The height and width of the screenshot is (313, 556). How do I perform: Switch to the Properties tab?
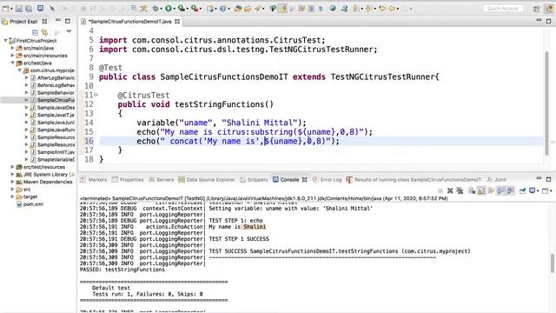click(128, 180)
